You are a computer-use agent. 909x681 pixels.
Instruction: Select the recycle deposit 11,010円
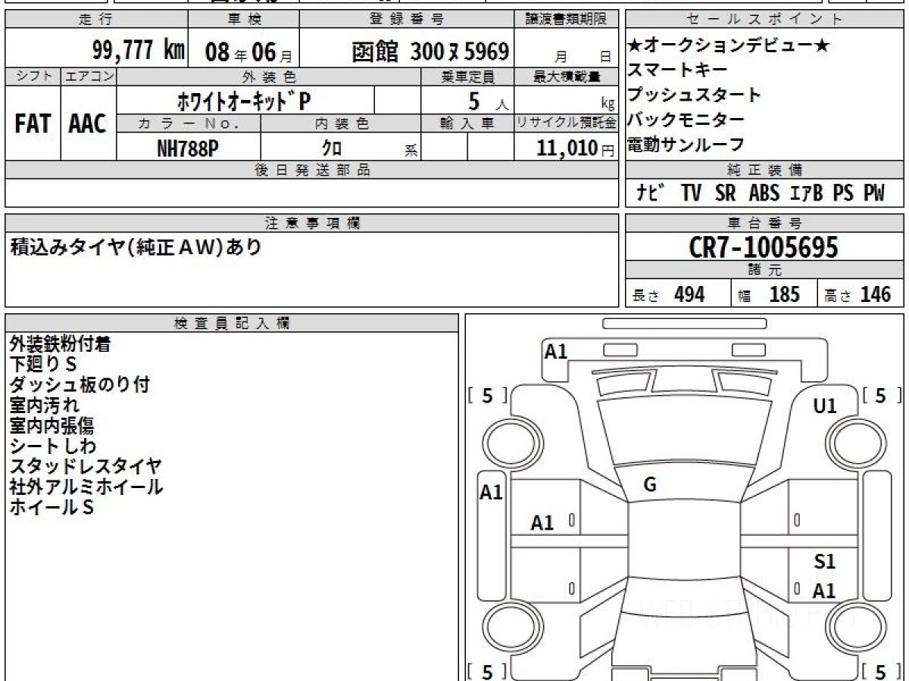click(x=575, y=149)
